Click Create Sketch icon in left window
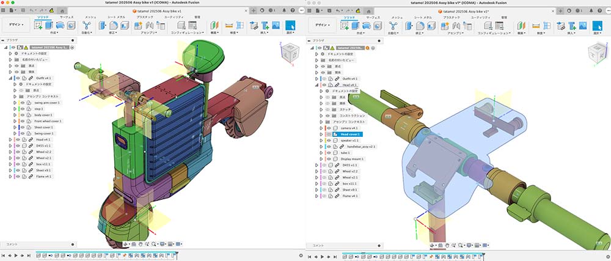The height and width of the screenshot is (261, 611). coord(38,26)
